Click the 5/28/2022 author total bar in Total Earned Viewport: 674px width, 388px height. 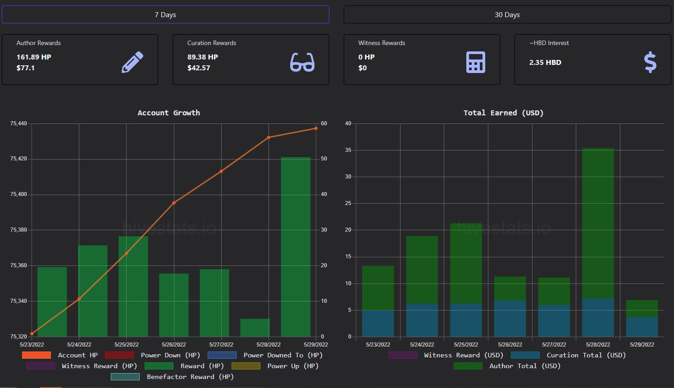point(598,223)
